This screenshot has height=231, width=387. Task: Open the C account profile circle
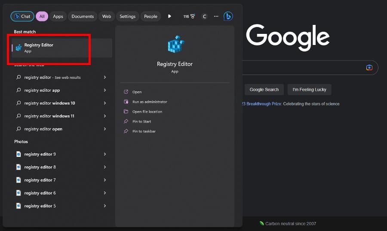tap(204, 16)
